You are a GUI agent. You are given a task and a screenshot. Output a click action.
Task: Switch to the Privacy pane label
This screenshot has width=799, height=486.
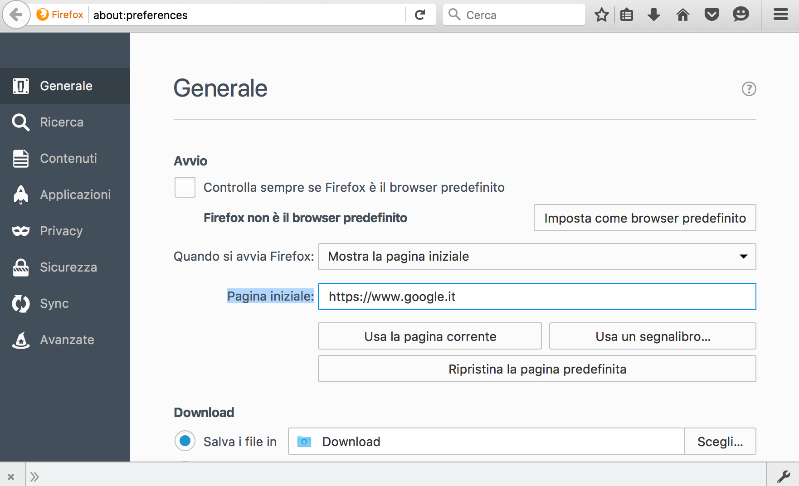[x=61, y=231]
